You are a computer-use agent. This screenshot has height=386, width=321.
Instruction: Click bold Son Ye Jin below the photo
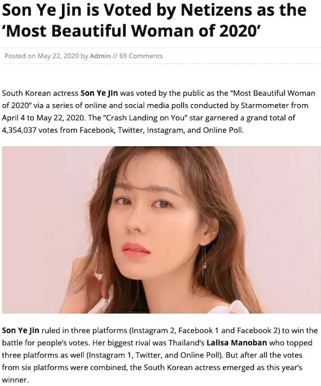[21, 331]
